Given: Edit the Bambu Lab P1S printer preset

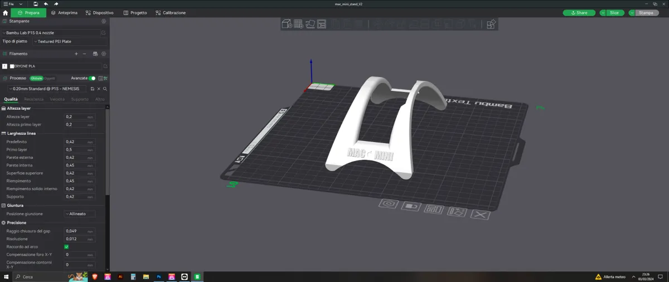Looking at the screenshot, I should tap(104, 33).
